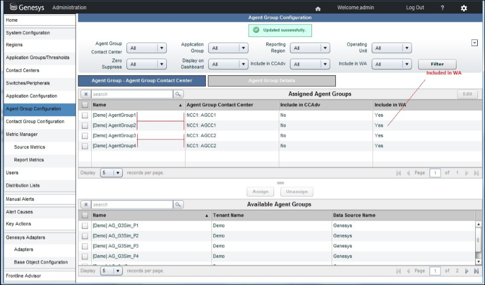Select checkbox for [Demo] AgentGroup3
Screen dimensions: 485x285
pyautogui.click(x=85, y=136)
